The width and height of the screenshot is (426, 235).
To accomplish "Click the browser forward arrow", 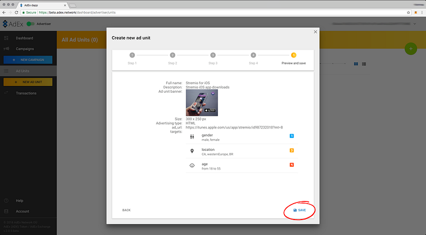I will click(x=10, y=12).
